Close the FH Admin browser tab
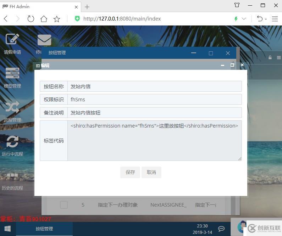 tap(76, 7)
